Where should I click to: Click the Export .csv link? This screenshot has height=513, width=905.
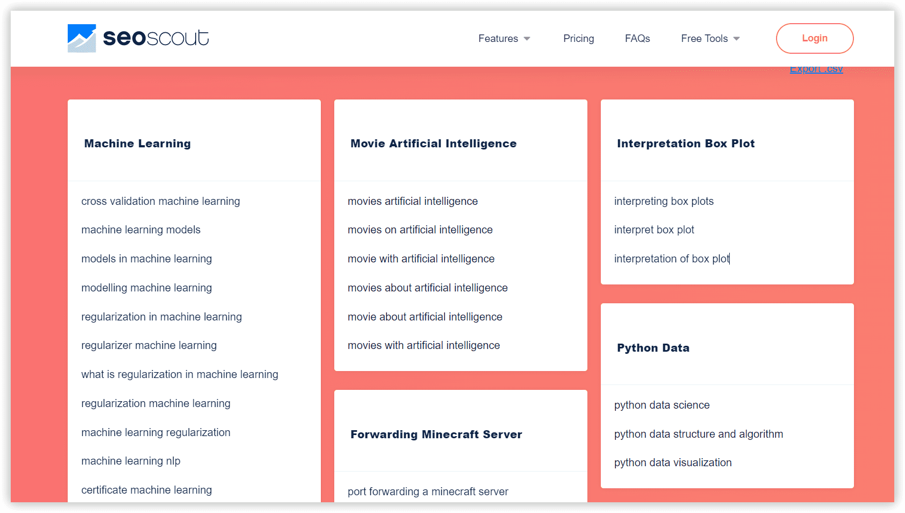pyautogui.click(x=816, y=69)
